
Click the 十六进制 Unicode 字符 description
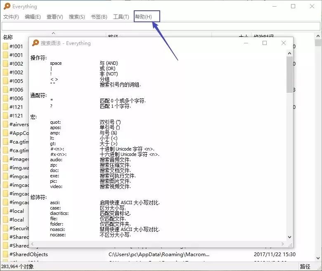(x=129, y=154)
